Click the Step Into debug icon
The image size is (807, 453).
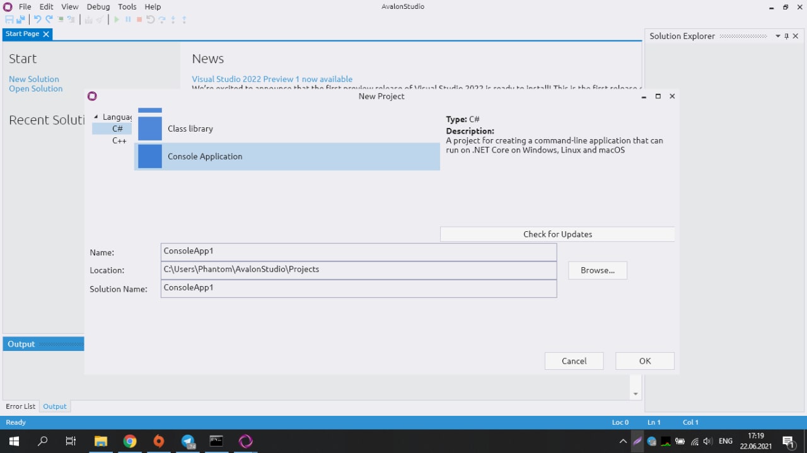[173, 20]
